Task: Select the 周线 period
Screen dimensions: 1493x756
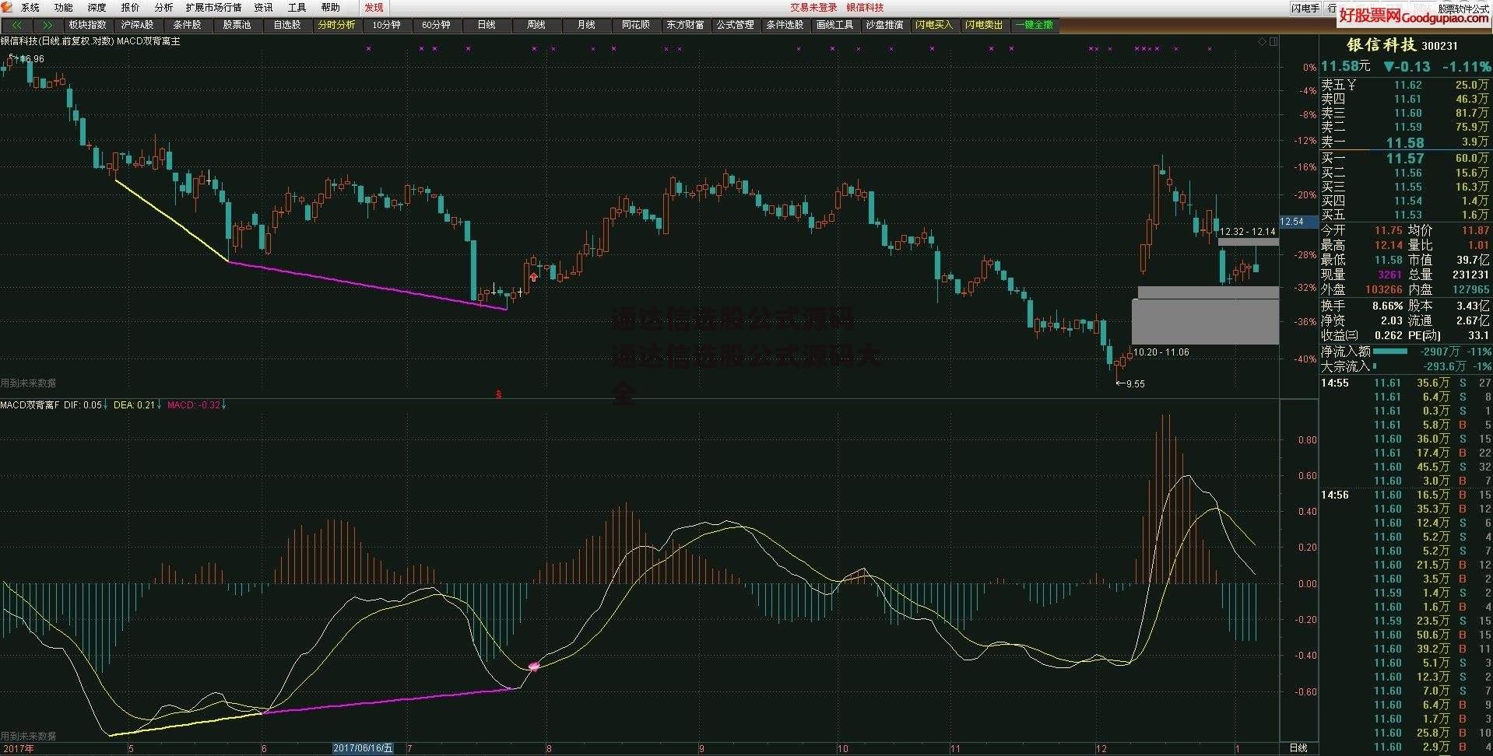Action: [x=536, y=25]
